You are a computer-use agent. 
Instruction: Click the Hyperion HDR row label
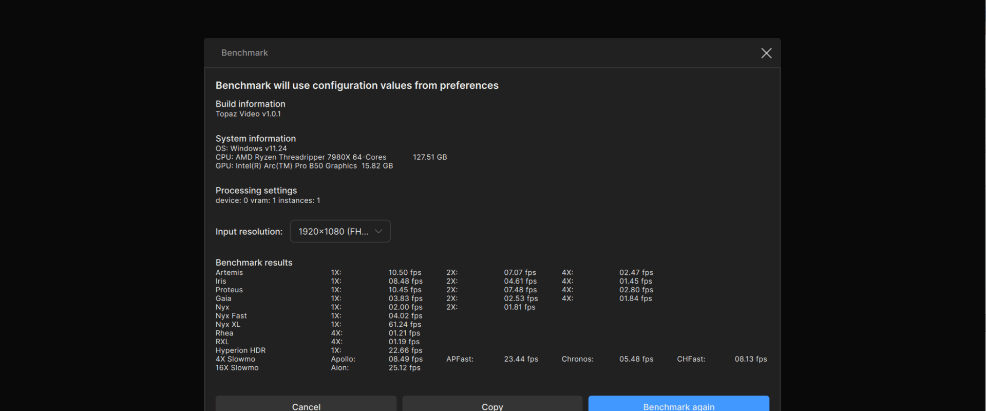(x=240, y=350)
